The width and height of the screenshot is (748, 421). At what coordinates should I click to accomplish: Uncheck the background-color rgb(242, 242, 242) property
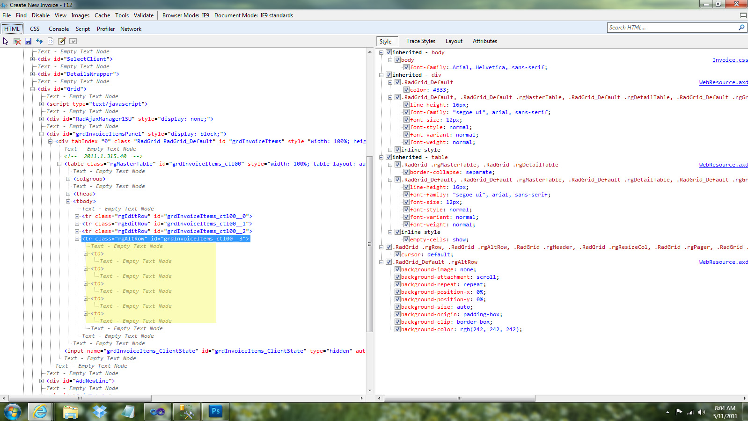(x=397, y=329)
